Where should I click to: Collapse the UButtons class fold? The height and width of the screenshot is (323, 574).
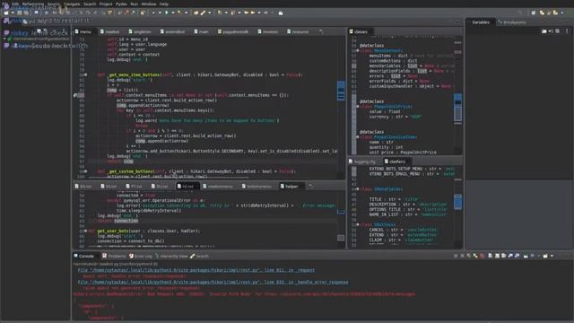tap(358, 224)
